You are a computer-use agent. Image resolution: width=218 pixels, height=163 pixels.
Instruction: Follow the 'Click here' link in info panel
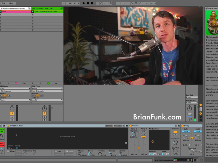pyautogui.click(x=210, y=89)
